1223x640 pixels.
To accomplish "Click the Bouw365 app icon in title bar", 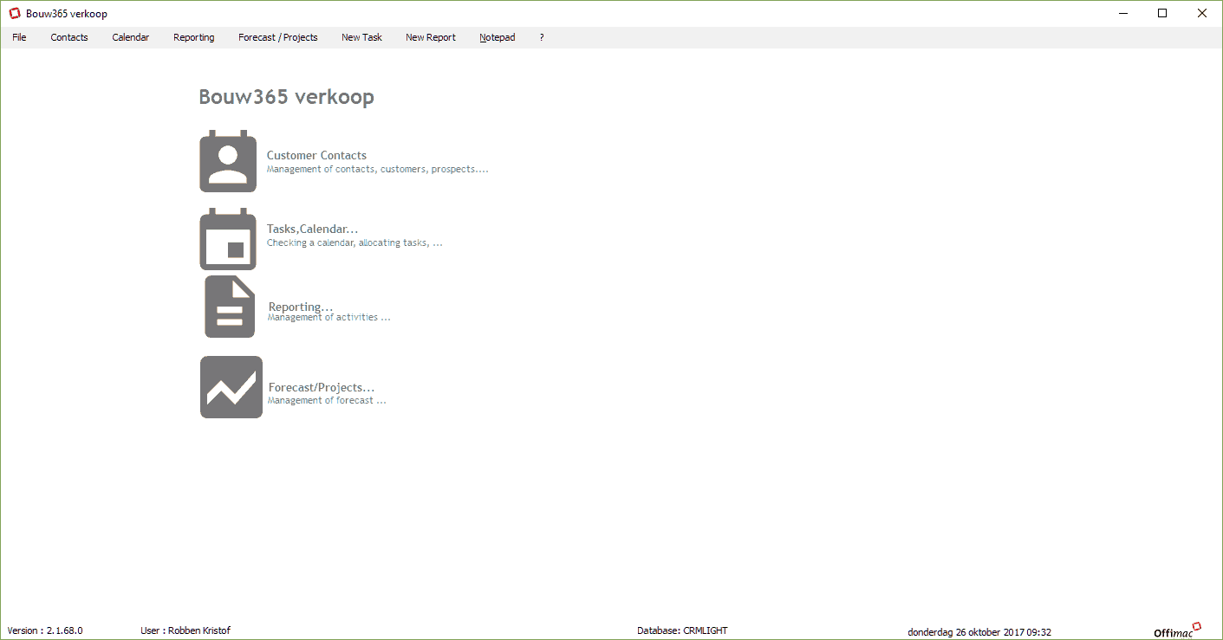I will pos(14,13).
